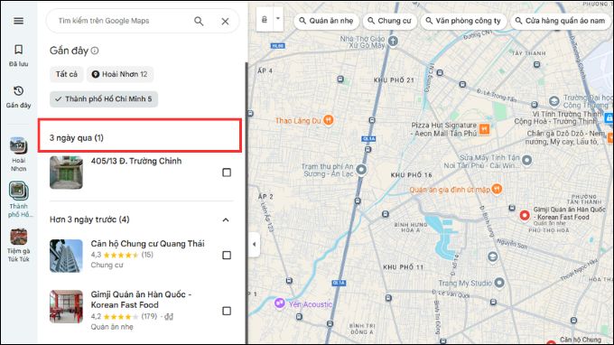Open the dropdown arrow beside print icon

[x=278, y=19]
